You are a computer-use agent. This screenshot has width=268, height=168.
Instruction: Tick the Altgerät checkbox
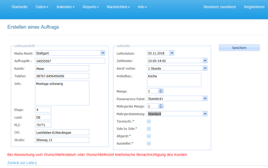click(x=149, y=136)
